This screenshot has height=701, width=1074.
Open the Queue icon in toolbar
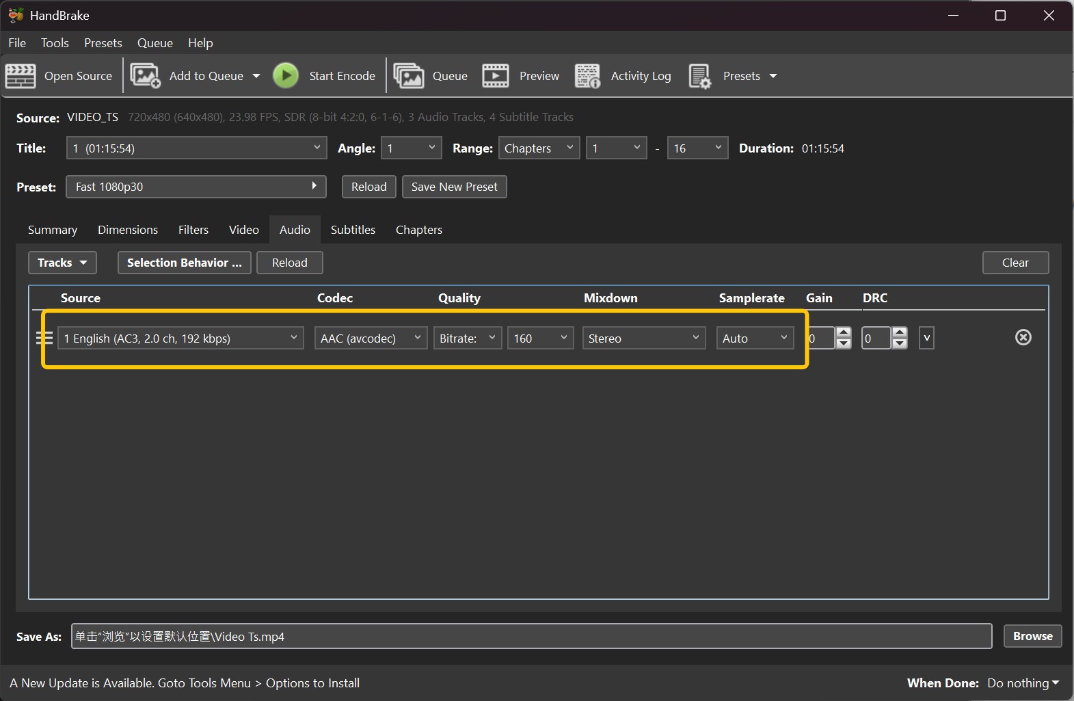(x=409, y=76)
